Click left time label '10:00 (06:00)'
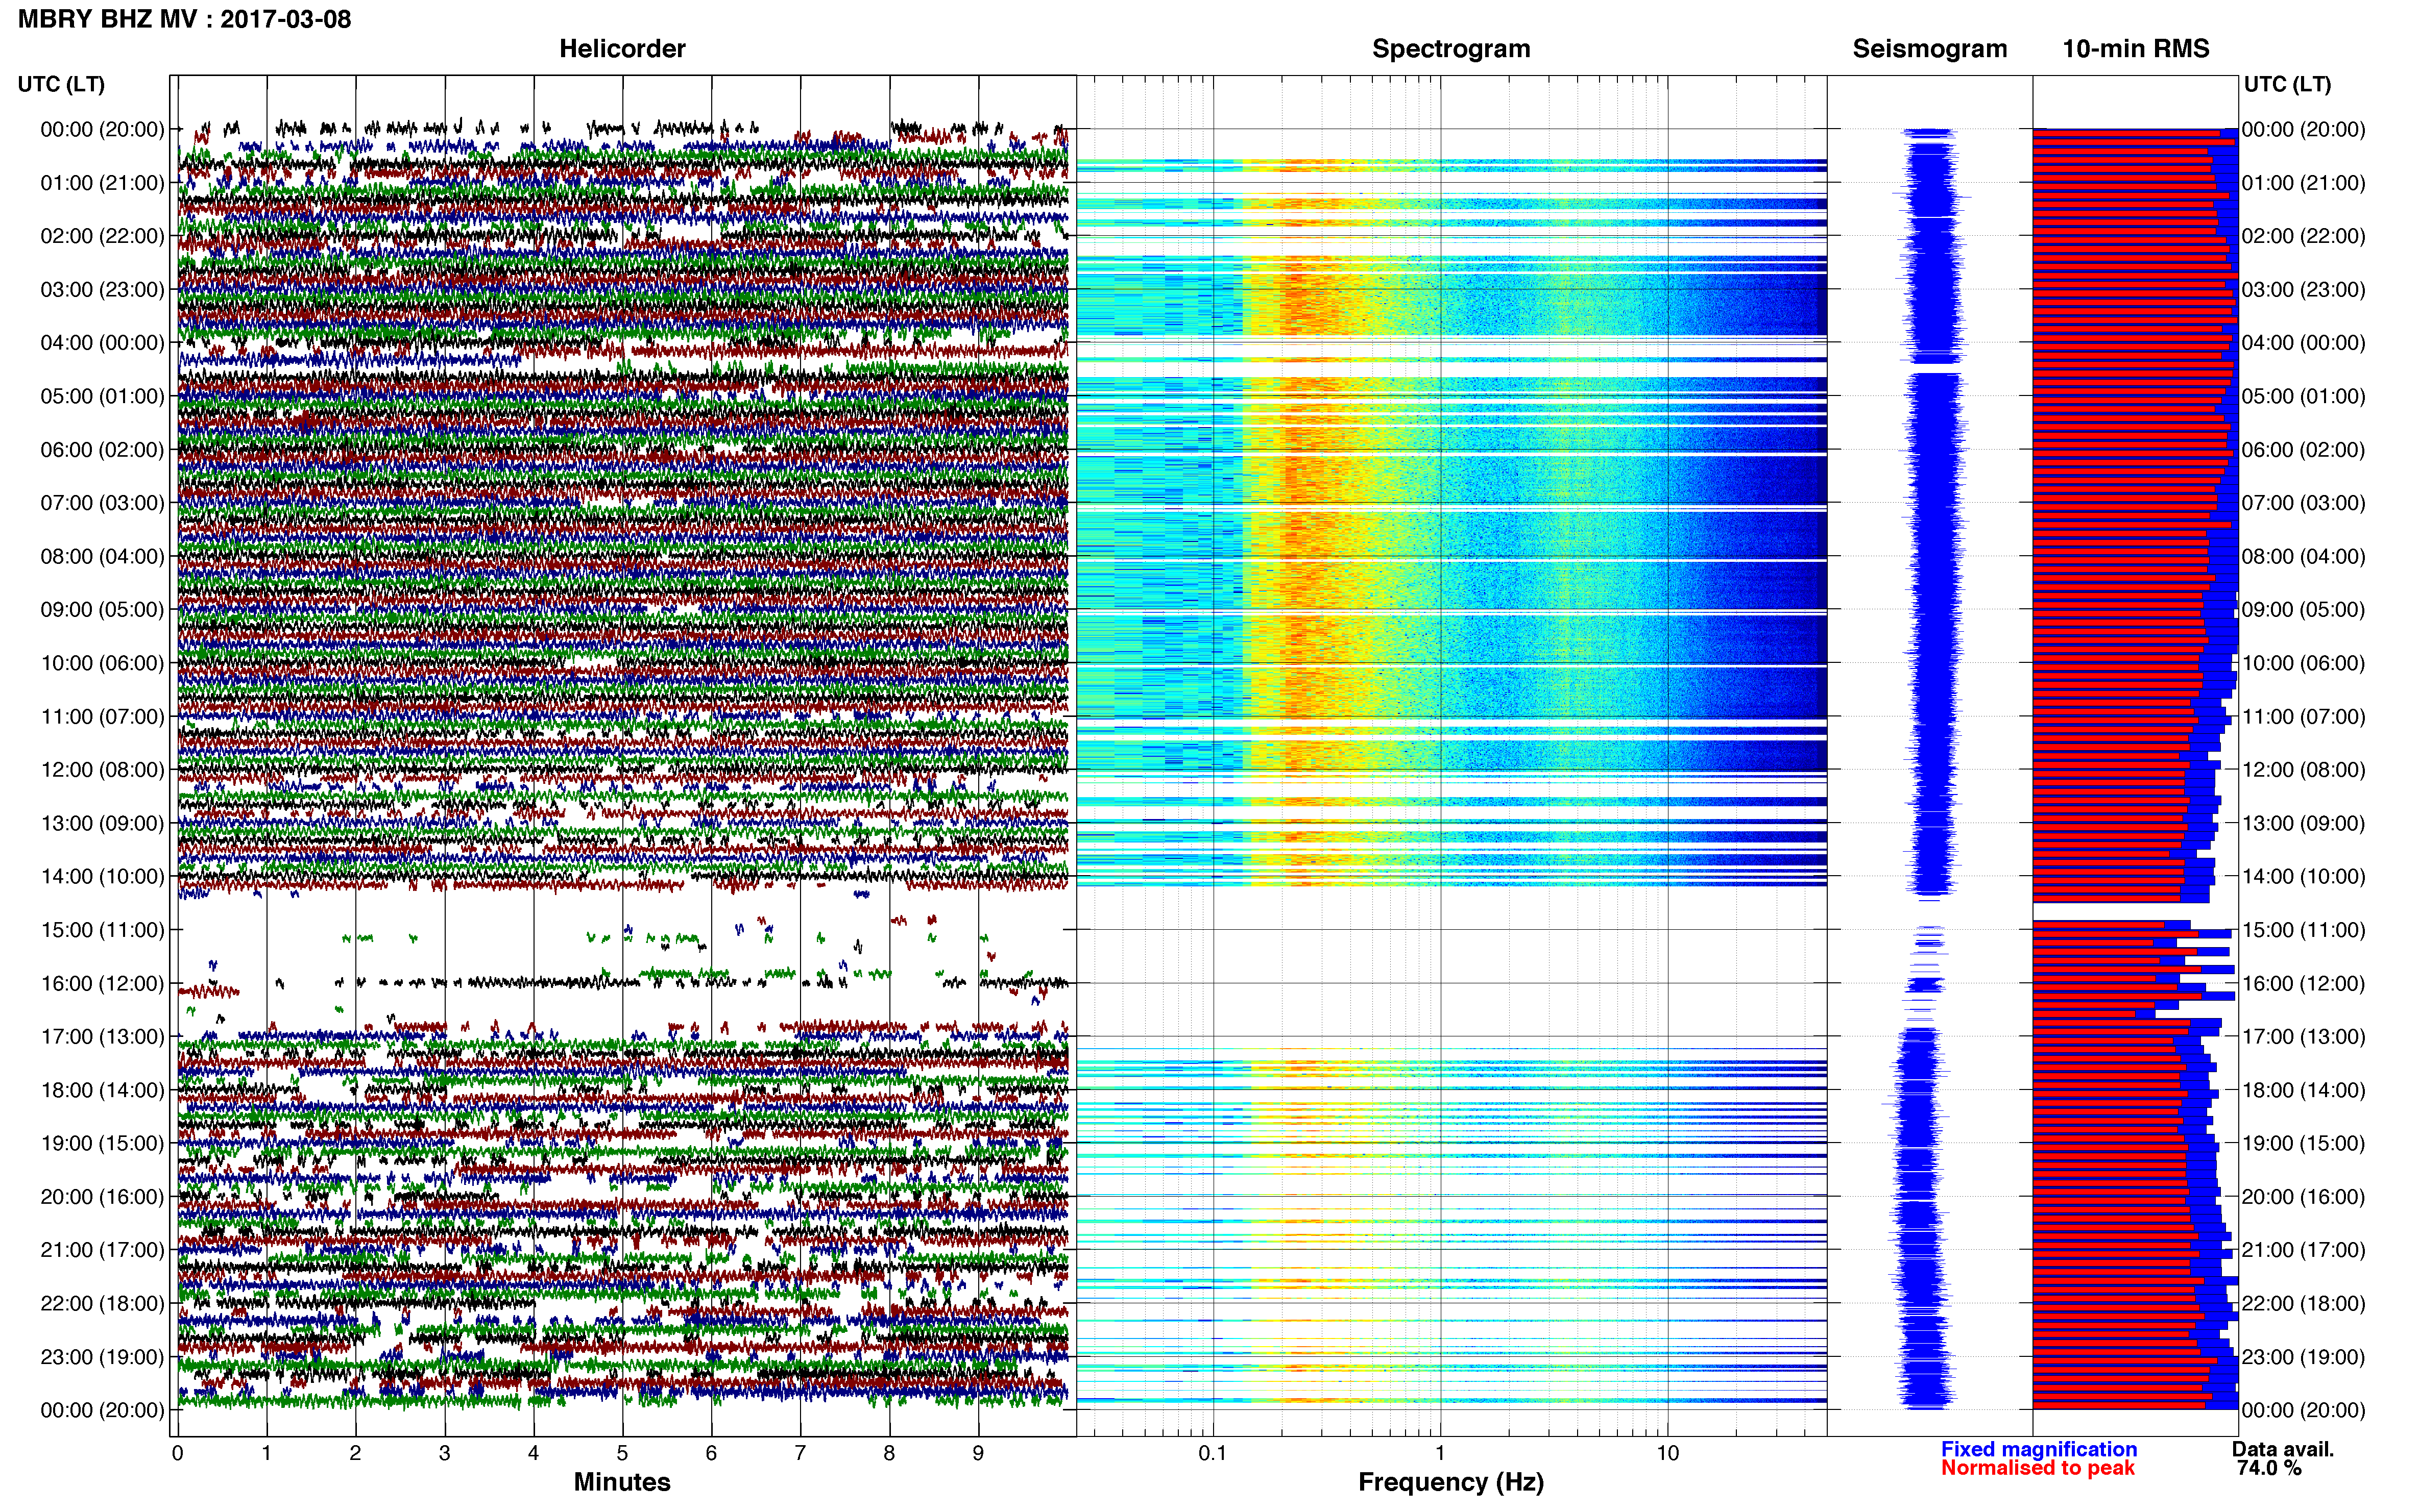2420x1512 pixels. pos(102,663)
